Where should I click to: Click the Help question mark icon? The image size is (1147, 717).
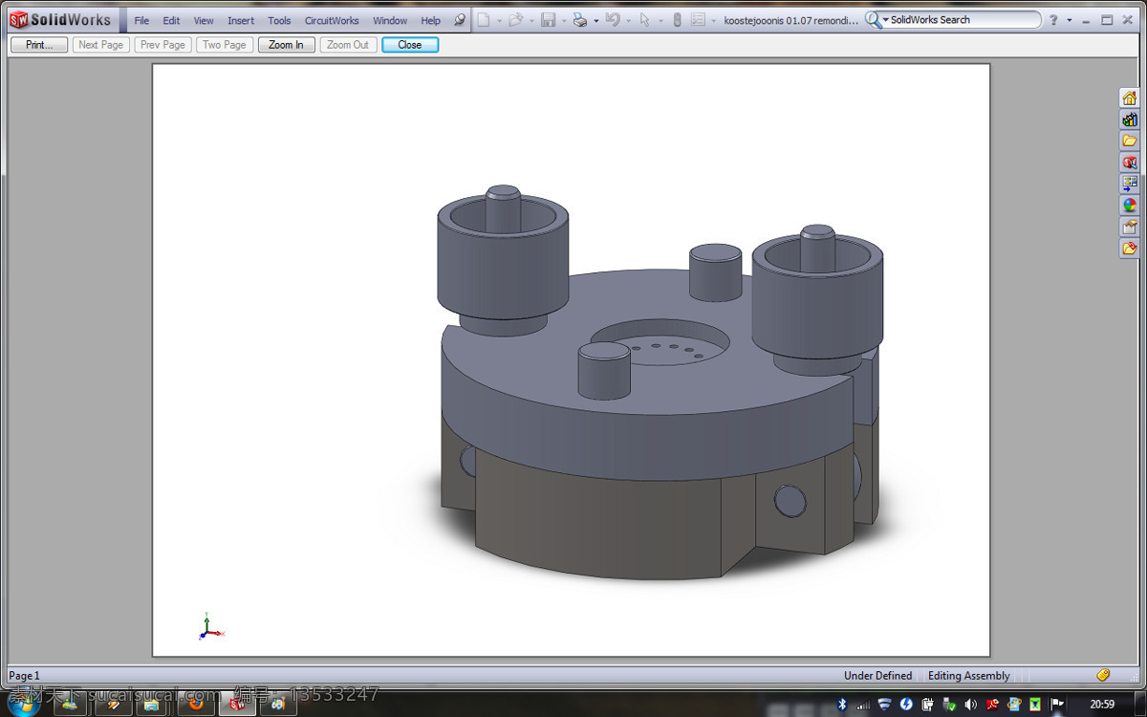[1053, 20]
